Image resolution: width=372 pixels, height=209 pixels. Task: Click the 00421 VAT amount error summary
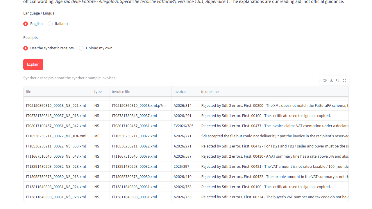[x=274, y=167]
